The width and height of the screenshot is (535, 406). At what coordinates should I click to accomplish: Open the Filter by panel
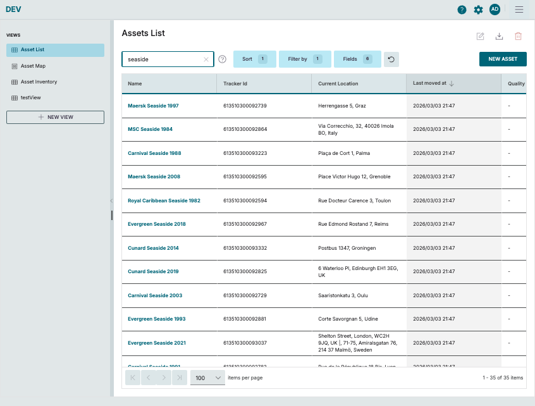tap(305, 59)
